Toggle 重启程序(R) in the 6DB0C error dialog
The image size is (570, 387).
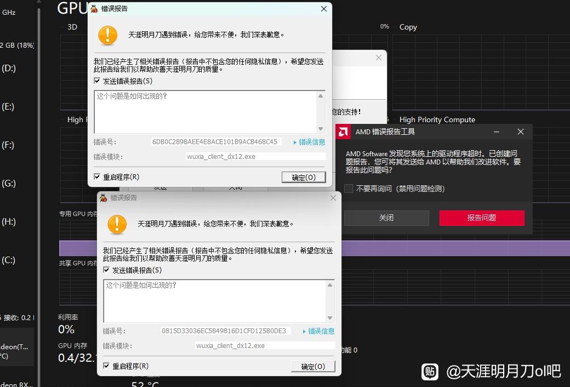pos(97,177)
